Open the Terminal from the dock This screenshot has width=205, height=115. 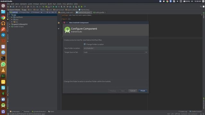point(3,58)
